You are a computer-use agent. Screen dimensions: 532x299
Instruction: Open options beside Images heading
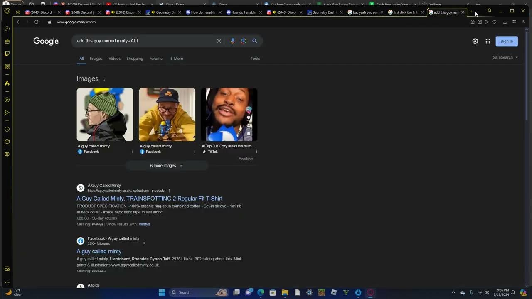[104, 79]
